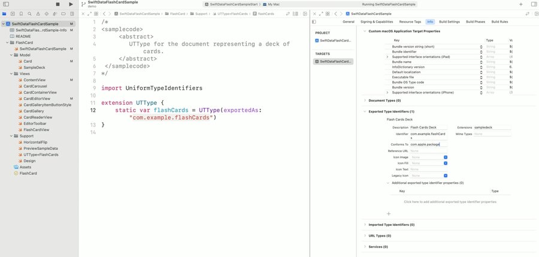Click the Run play button
This screenshot has height=257, width=539.
(71, 4)
